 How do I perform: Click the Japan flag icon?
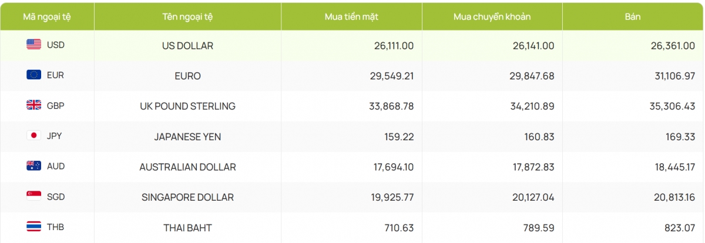[x=33, y=136]
